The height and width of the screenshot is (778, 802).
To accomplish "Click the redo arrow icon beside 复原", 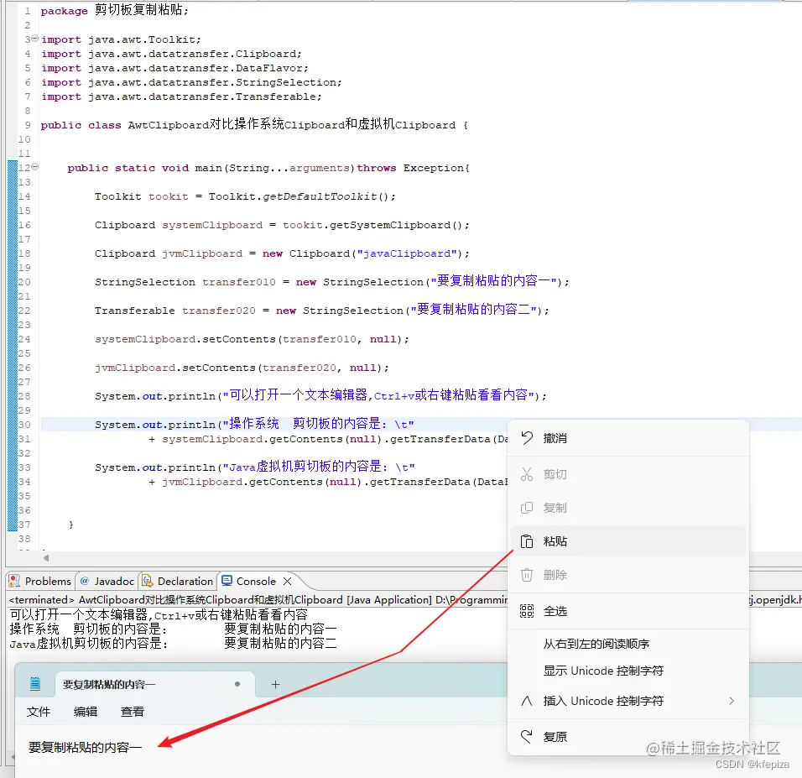I will pyautogui.click(x=527, y=736).
